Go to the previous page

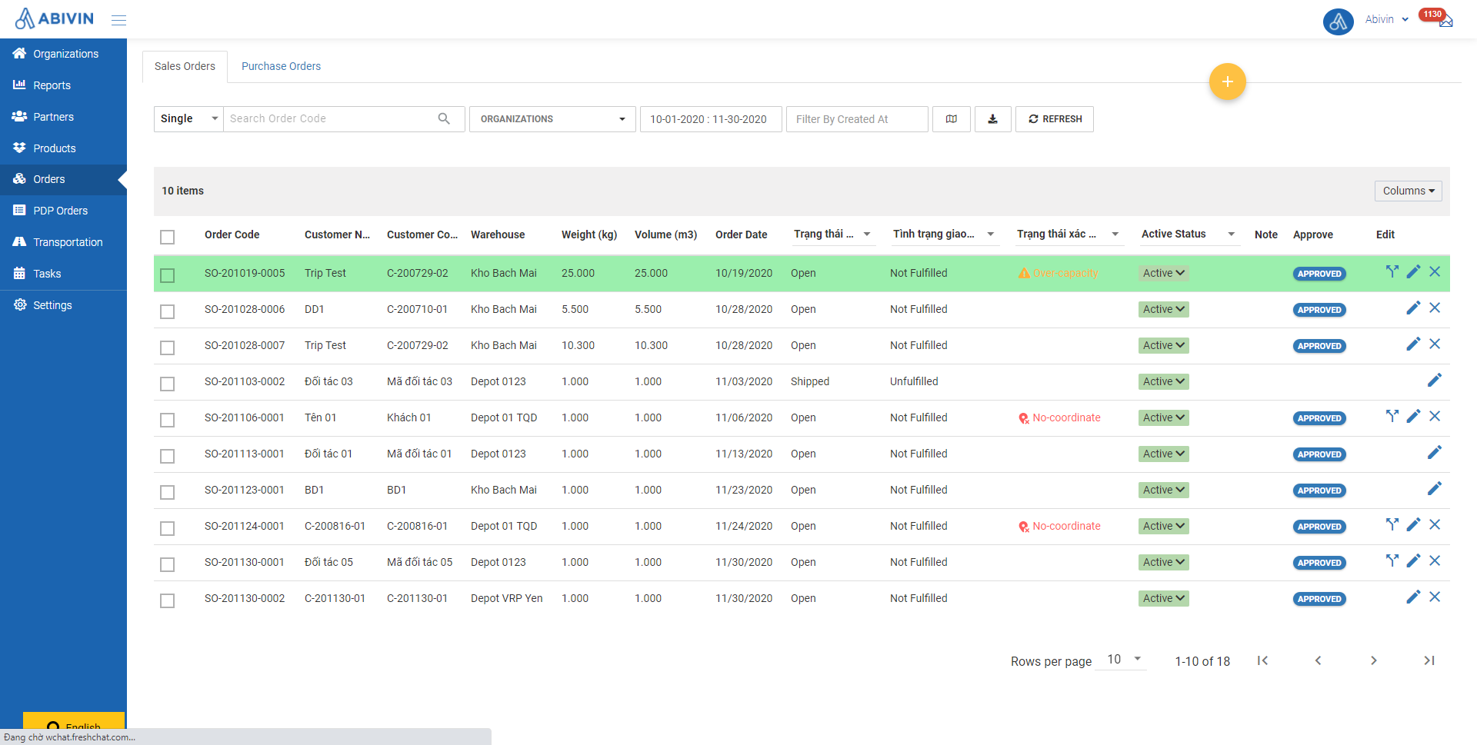tap(1318, 660)
